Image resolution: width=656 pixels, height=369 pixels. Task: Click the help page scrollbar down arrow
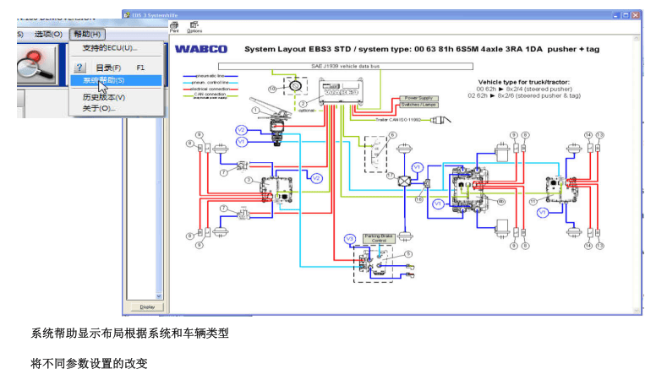point(637,311)
